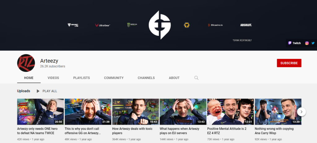
Task: Click the Evil Geniuses logo in banner
Action: tap(160, 25)
